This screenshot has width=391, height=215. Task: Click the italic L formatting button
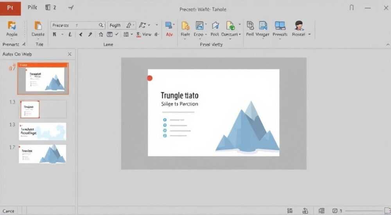point(70,34)
